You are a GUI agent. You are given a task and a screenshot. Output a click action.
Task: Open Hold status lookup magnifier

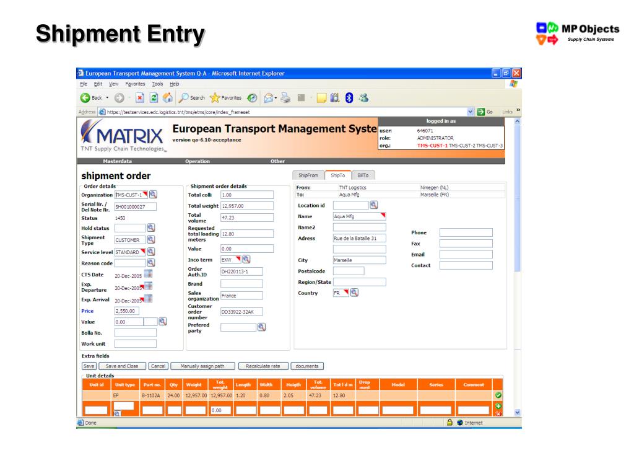tap(151, 228)
